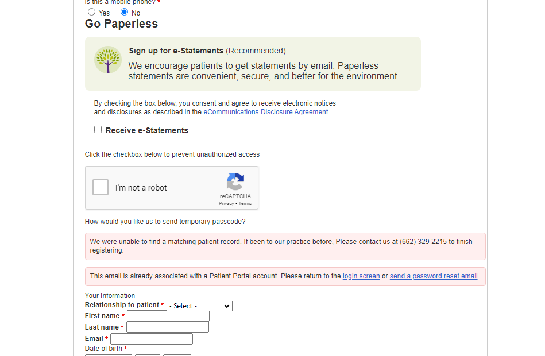Select the No mobile phone radio button

(124, 12)
